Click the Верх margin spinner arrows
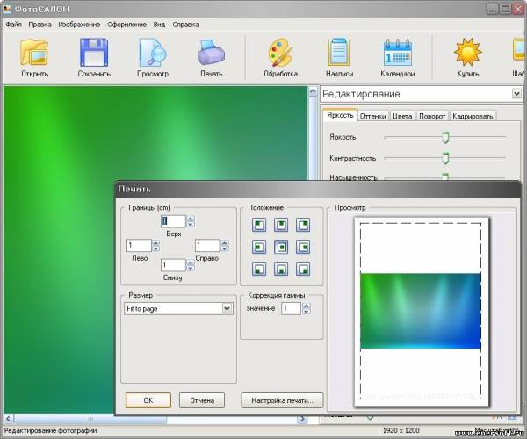Viewport: 527px width, 439px height. [191, 221]
